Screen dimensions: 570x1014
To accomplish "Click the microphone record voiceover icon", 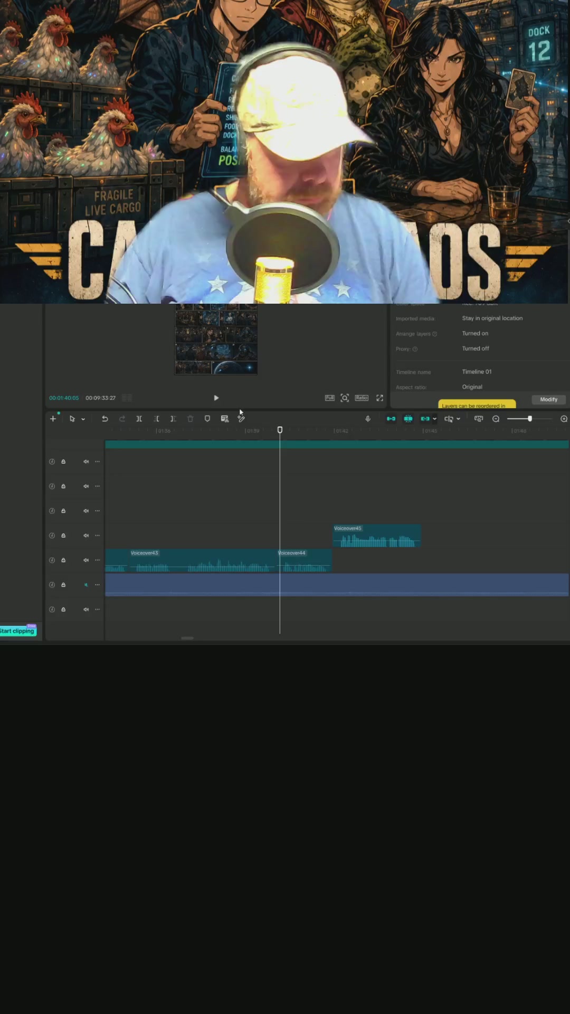I will 368,419.
